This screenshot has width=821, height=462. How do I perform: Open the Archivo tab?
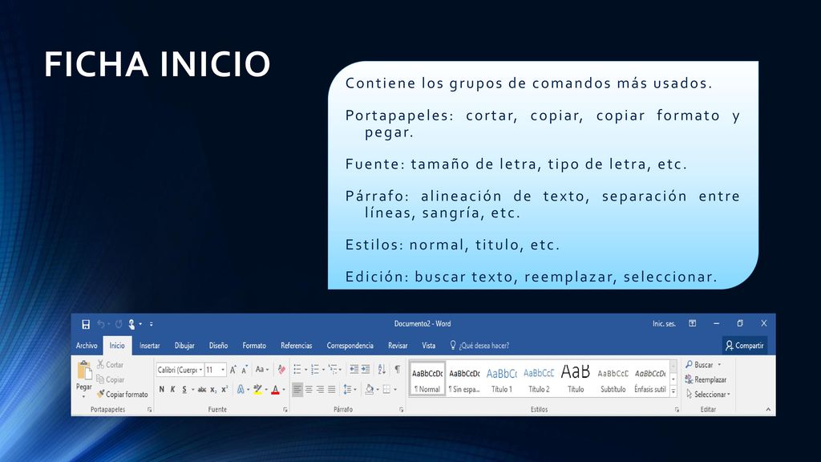click(87, 346)
